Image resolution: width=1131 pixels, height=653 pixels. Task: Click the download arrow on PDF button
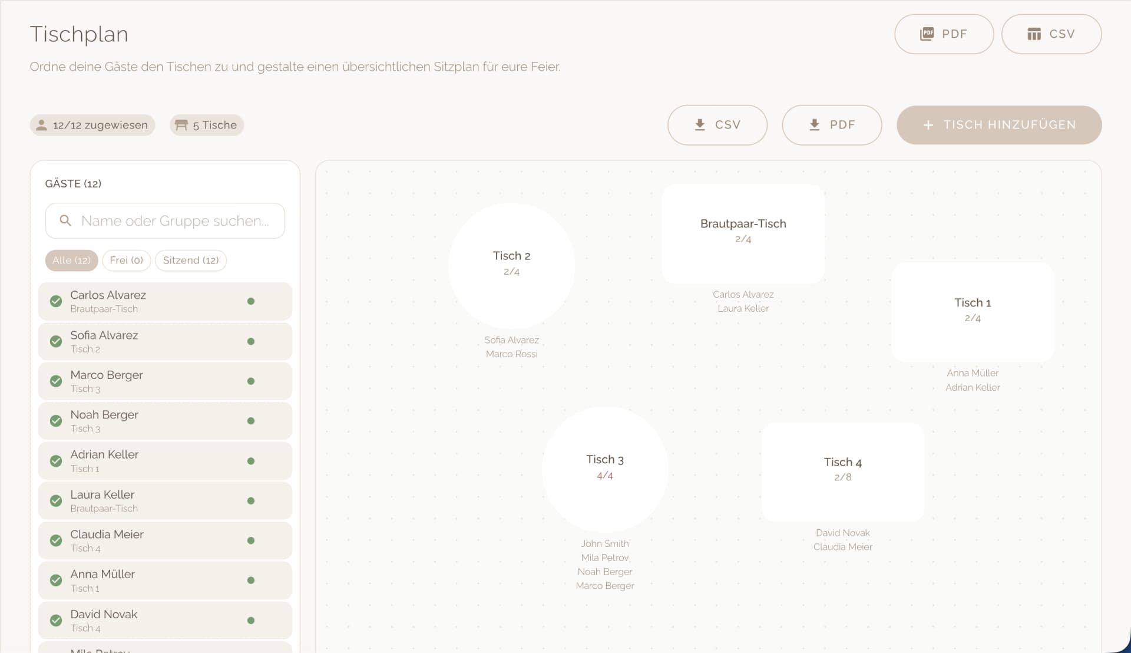point(814,125)
